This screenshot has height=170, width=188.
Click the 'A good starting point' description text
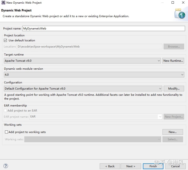tap(93, 97)
